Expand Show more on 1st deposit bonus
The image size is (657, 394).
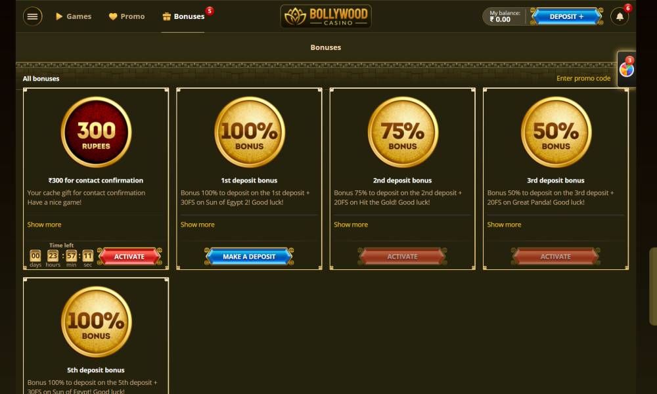[197, 225]
